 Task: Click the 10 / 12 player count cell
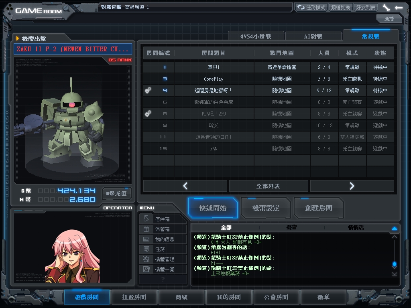click(324, 125)
